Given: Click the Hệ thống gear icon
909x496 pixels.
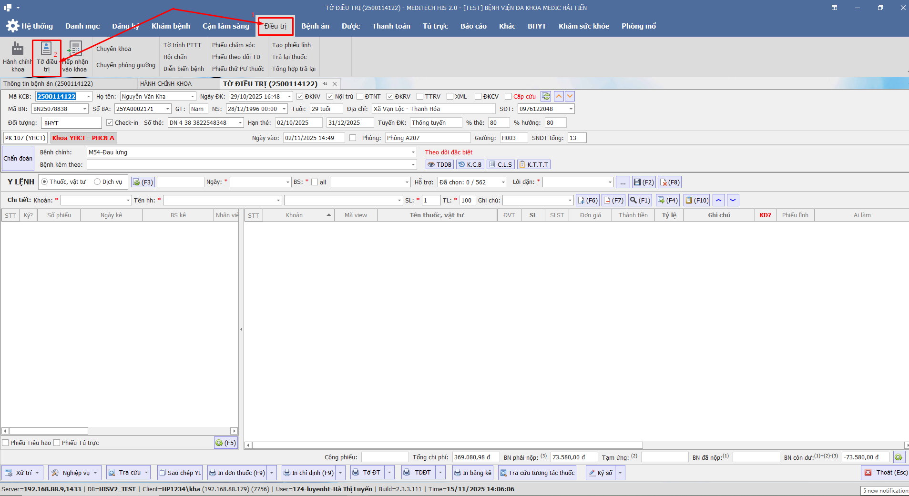Looking at the screenshot, I should pyautogui.click(x=12, y=26).
